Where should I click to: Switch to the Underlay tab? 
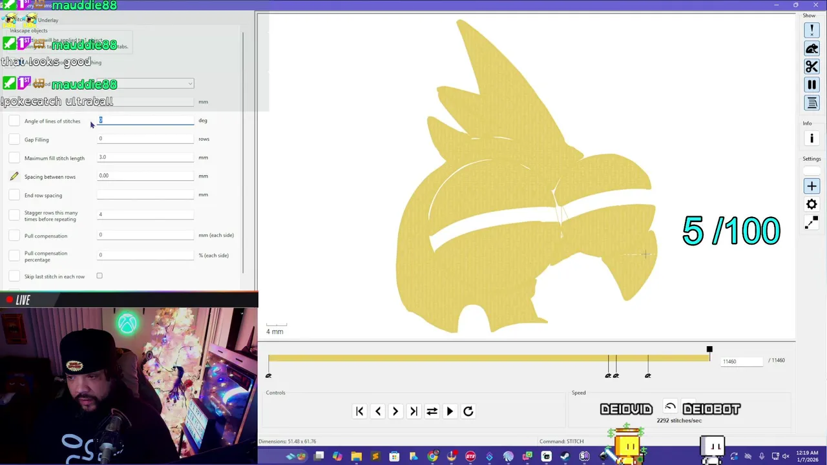coord(48,20)
